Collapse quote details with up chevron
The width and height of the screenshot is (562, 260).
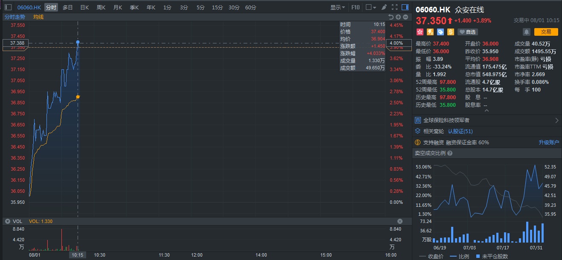pos(487,111)
